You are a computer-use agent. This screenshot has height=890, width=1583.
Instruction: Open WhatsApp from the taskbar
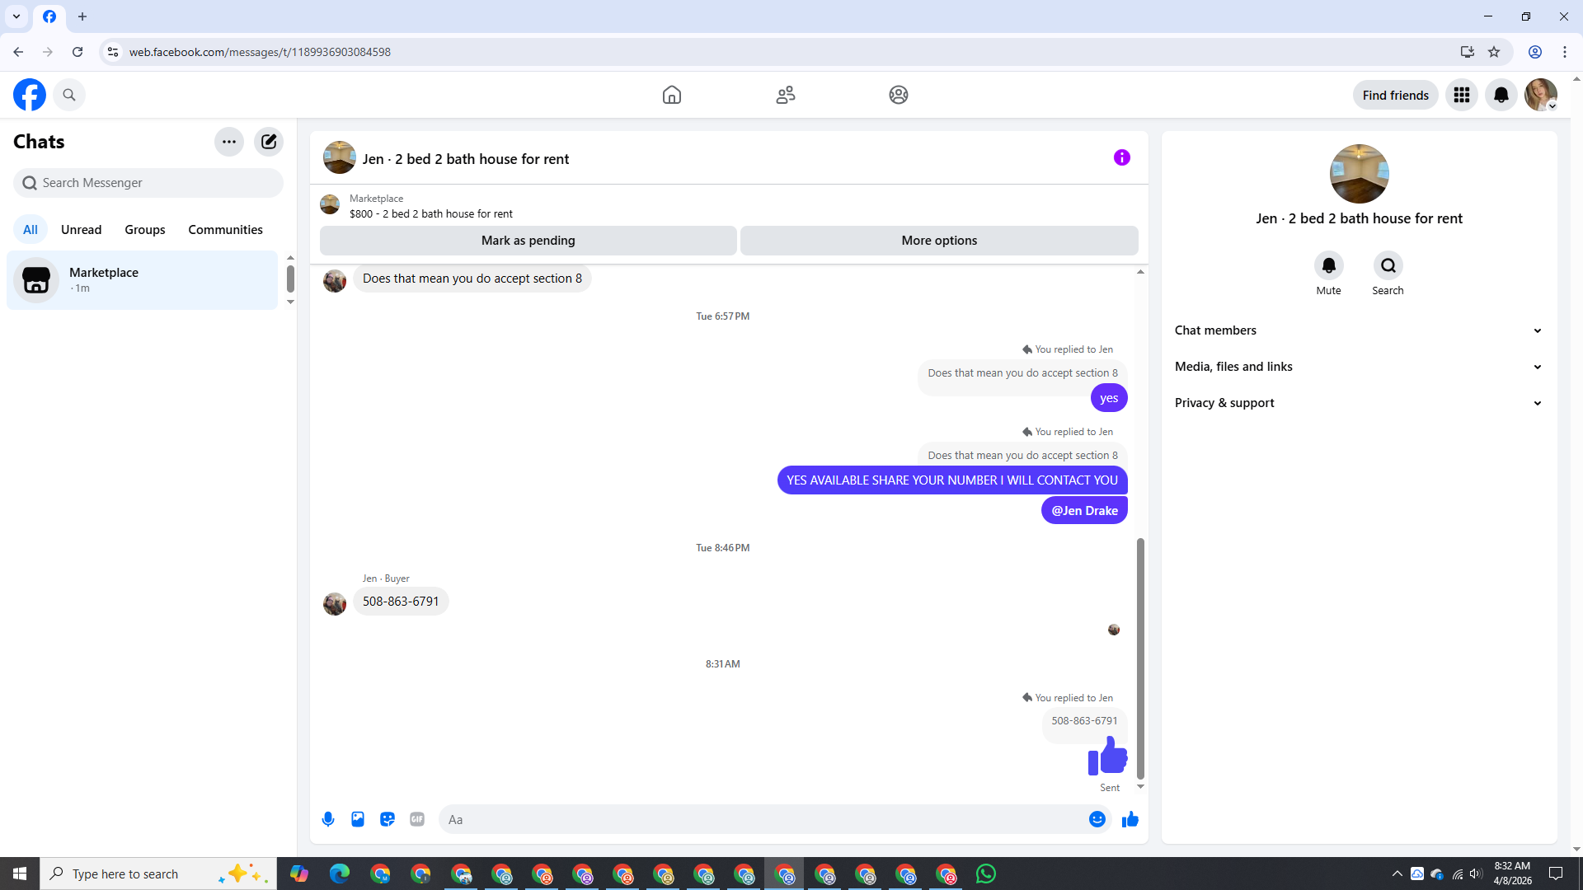[x=986, y=874]
